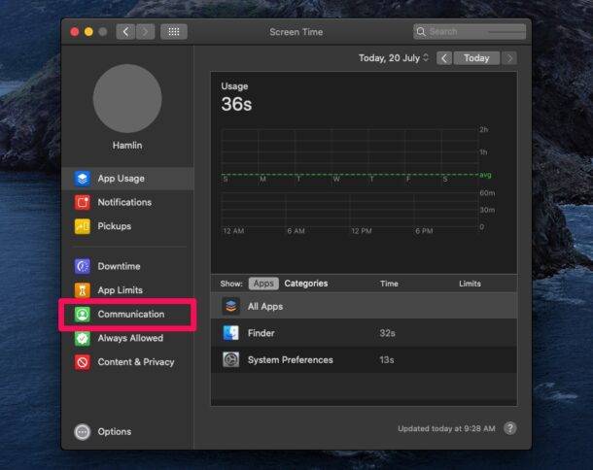The width and height of the screenshot is (593, 470).
Task: Minimize the Screen Time window
Action: click(88, 32)
